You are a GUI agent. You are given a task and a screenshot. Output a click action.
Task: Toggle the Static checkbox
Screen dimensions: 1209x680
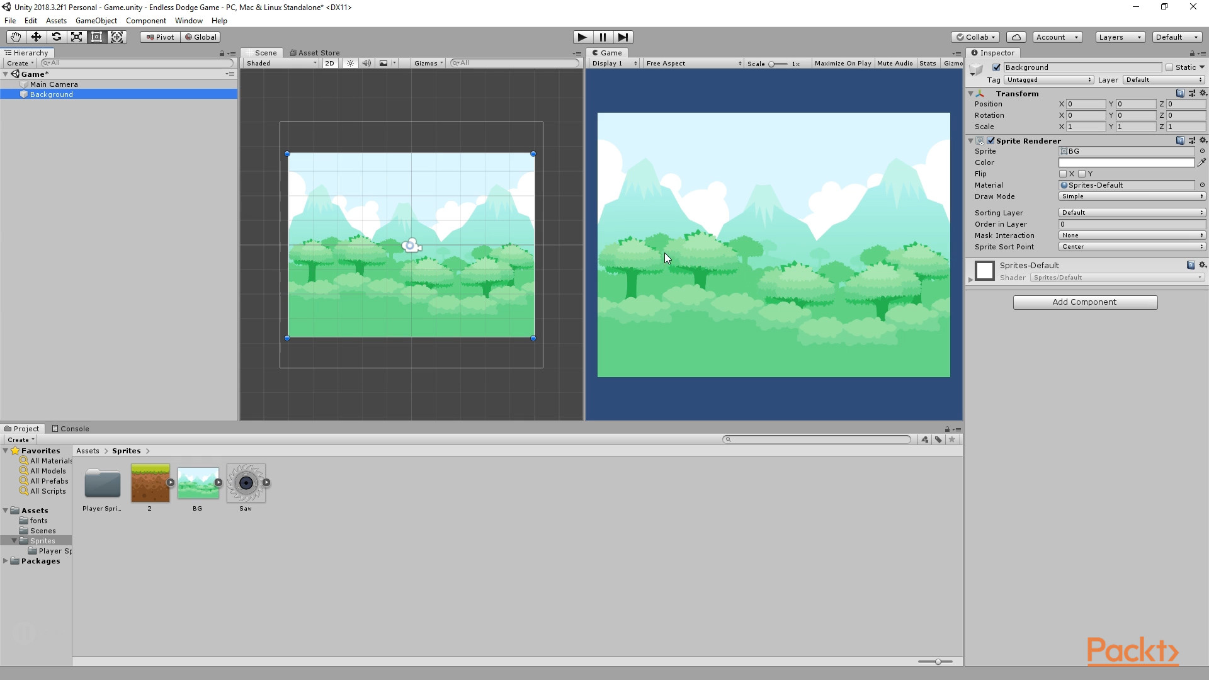(1169, 67)
